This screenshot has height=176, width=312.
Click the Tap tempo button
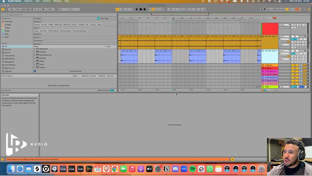pos(17,9)
